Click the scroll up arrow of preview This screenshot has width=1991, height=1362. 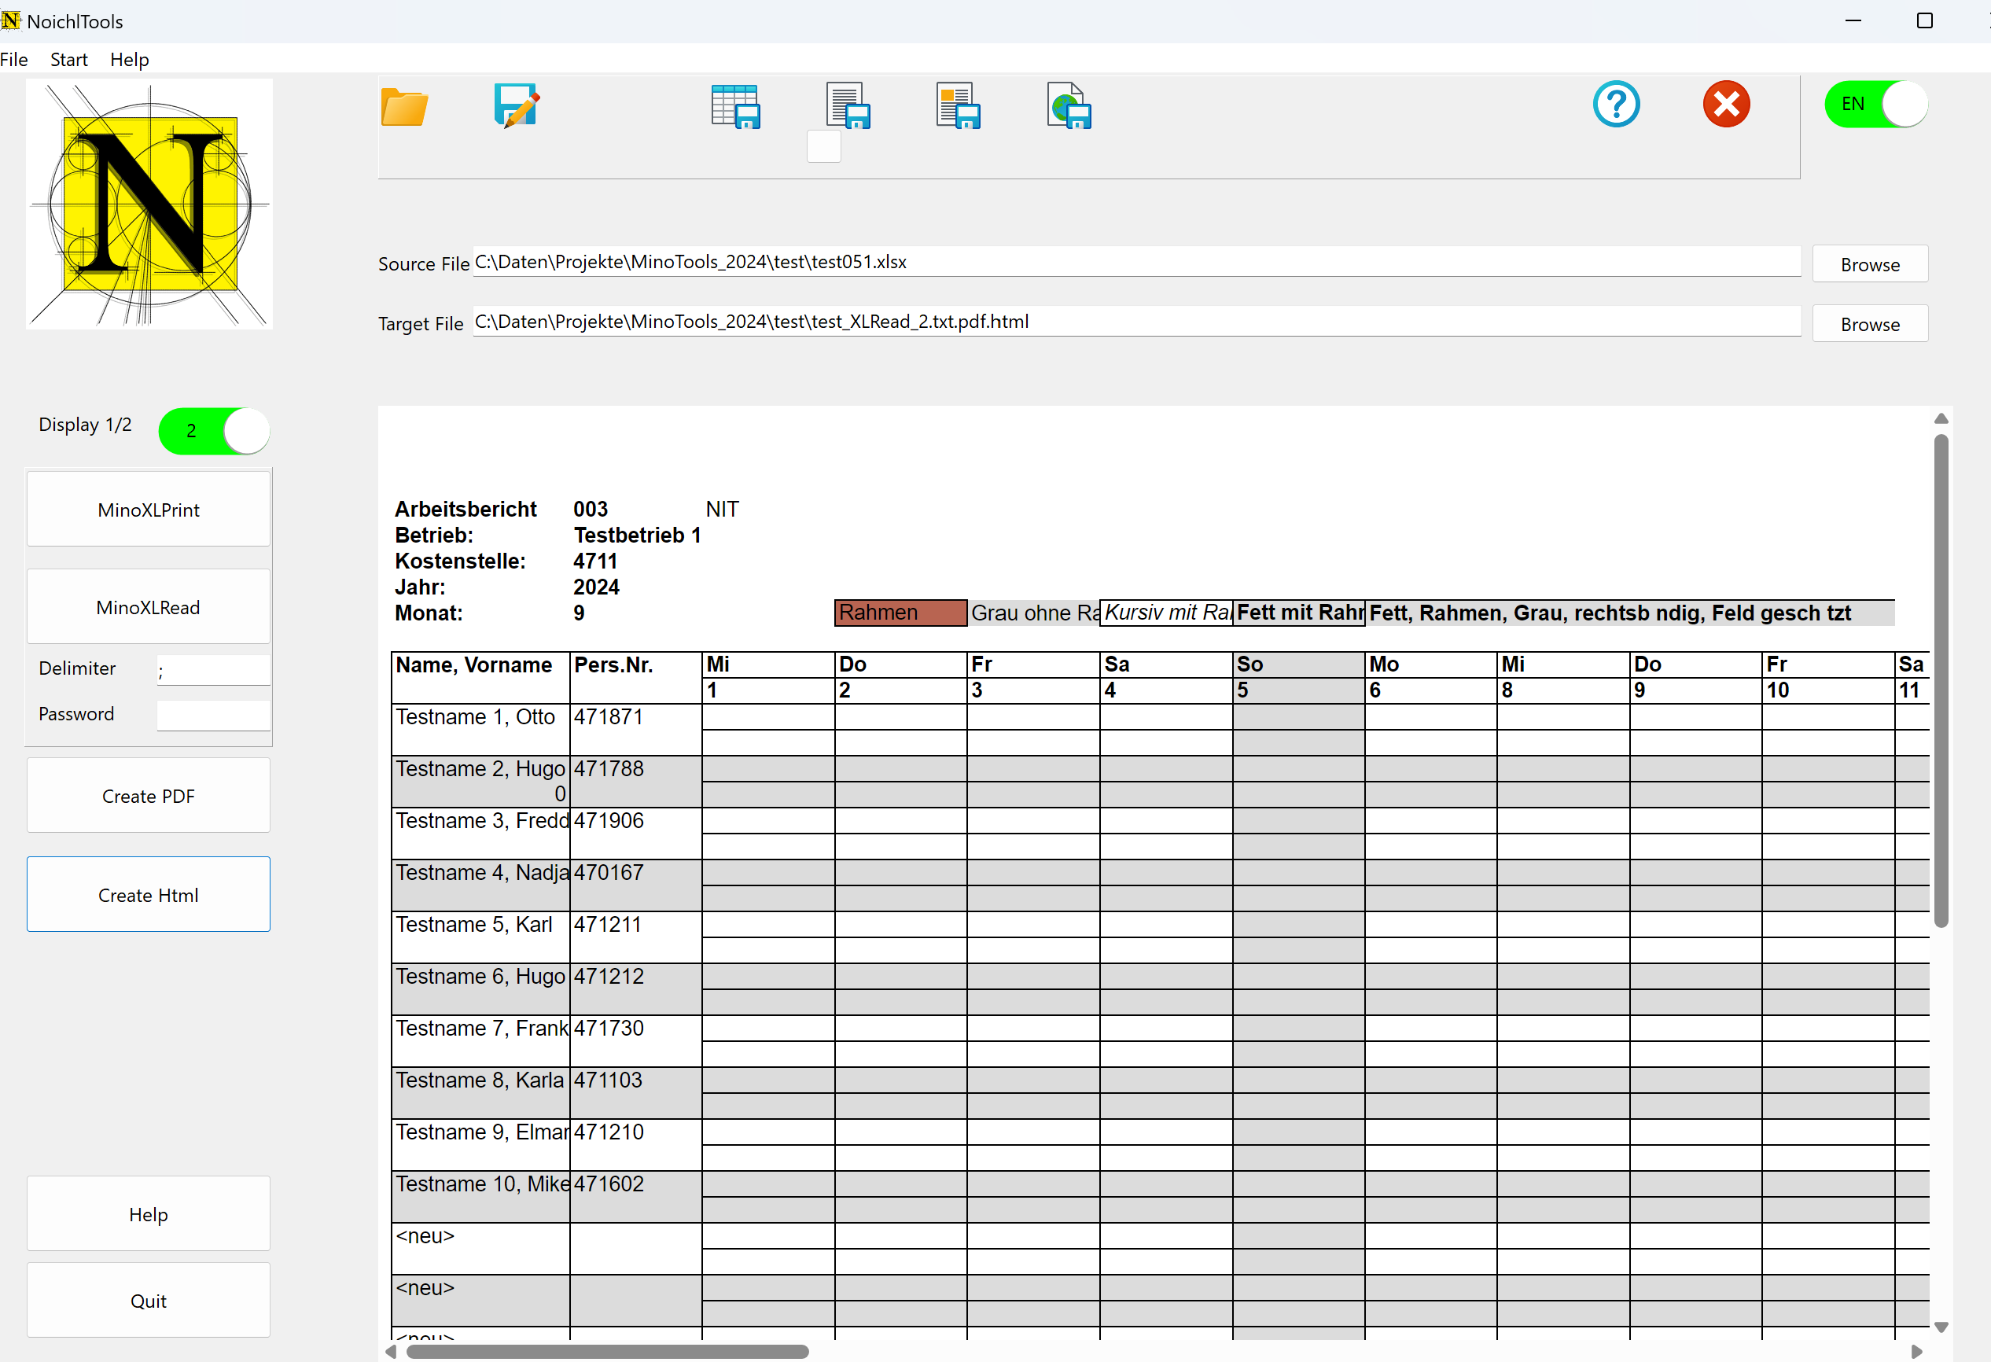(x=1941, y=419)
